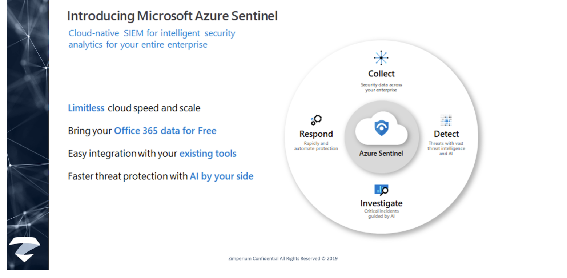Click the 'Office 365 data for Free' text

[165, 131]
